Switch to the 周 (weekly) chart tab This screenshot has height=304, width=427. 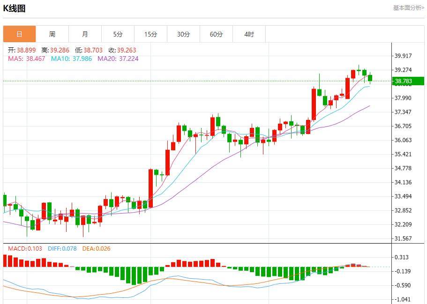click(x=52, y=34)
